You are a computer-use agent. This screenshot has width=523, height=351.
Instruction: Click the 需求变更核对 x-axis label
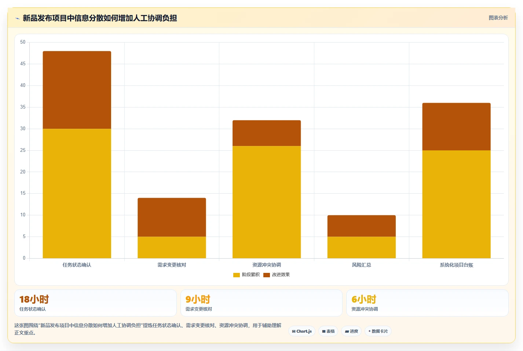172,265
